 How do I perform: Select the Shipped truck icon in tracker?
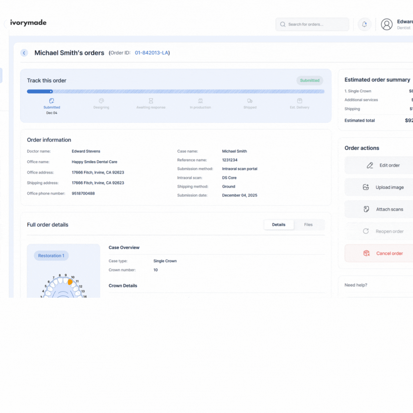250,100
